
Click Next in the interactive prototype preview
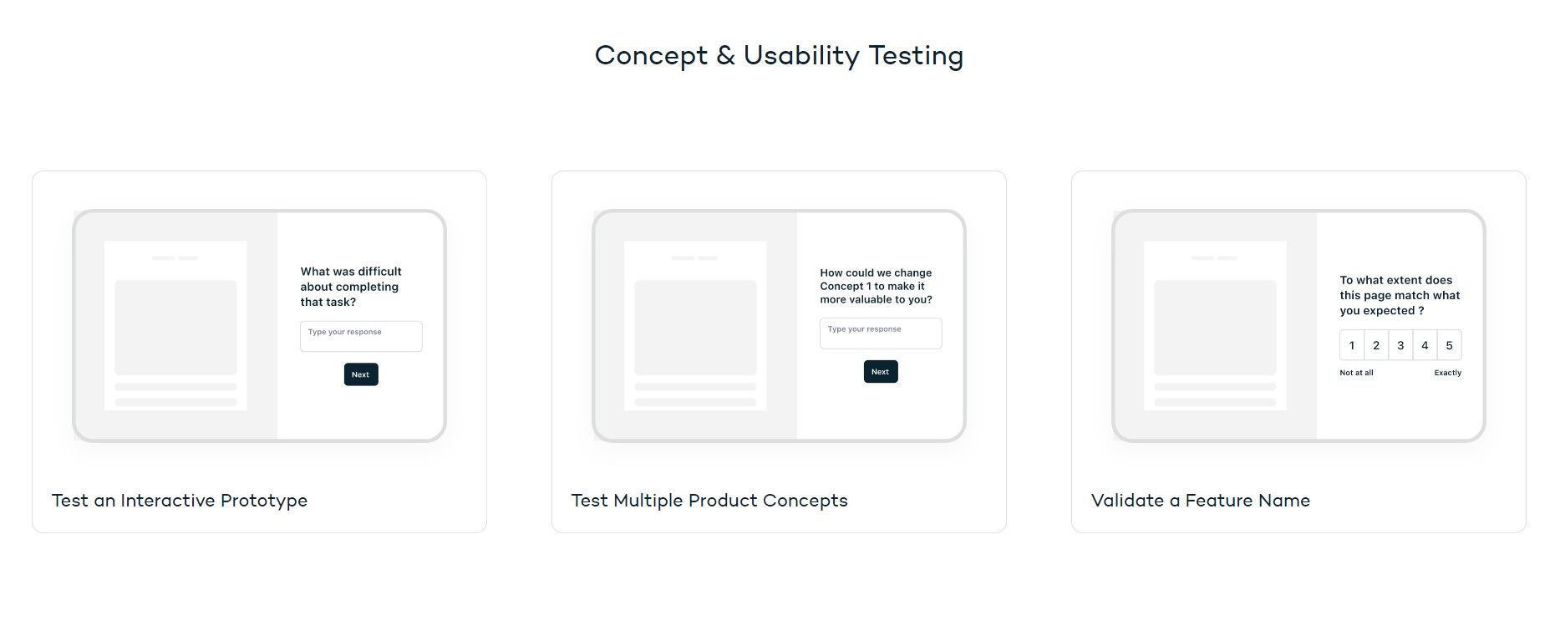click(x=361, y=374)
